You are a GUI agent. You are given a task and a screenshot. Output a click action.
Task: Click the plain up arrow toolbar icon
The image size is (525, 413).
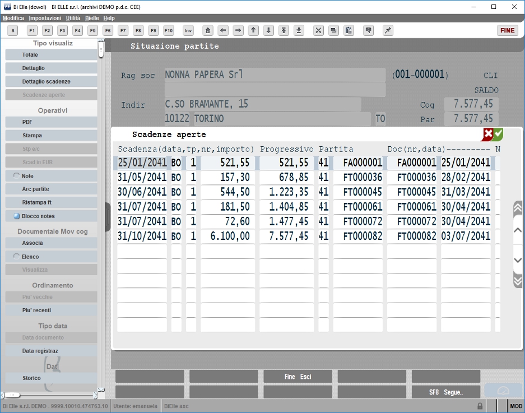[x=253, y=30]
